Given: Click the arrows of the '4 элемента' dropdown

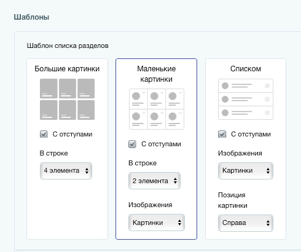Looking at the screenshot, I should click(87, 171).
